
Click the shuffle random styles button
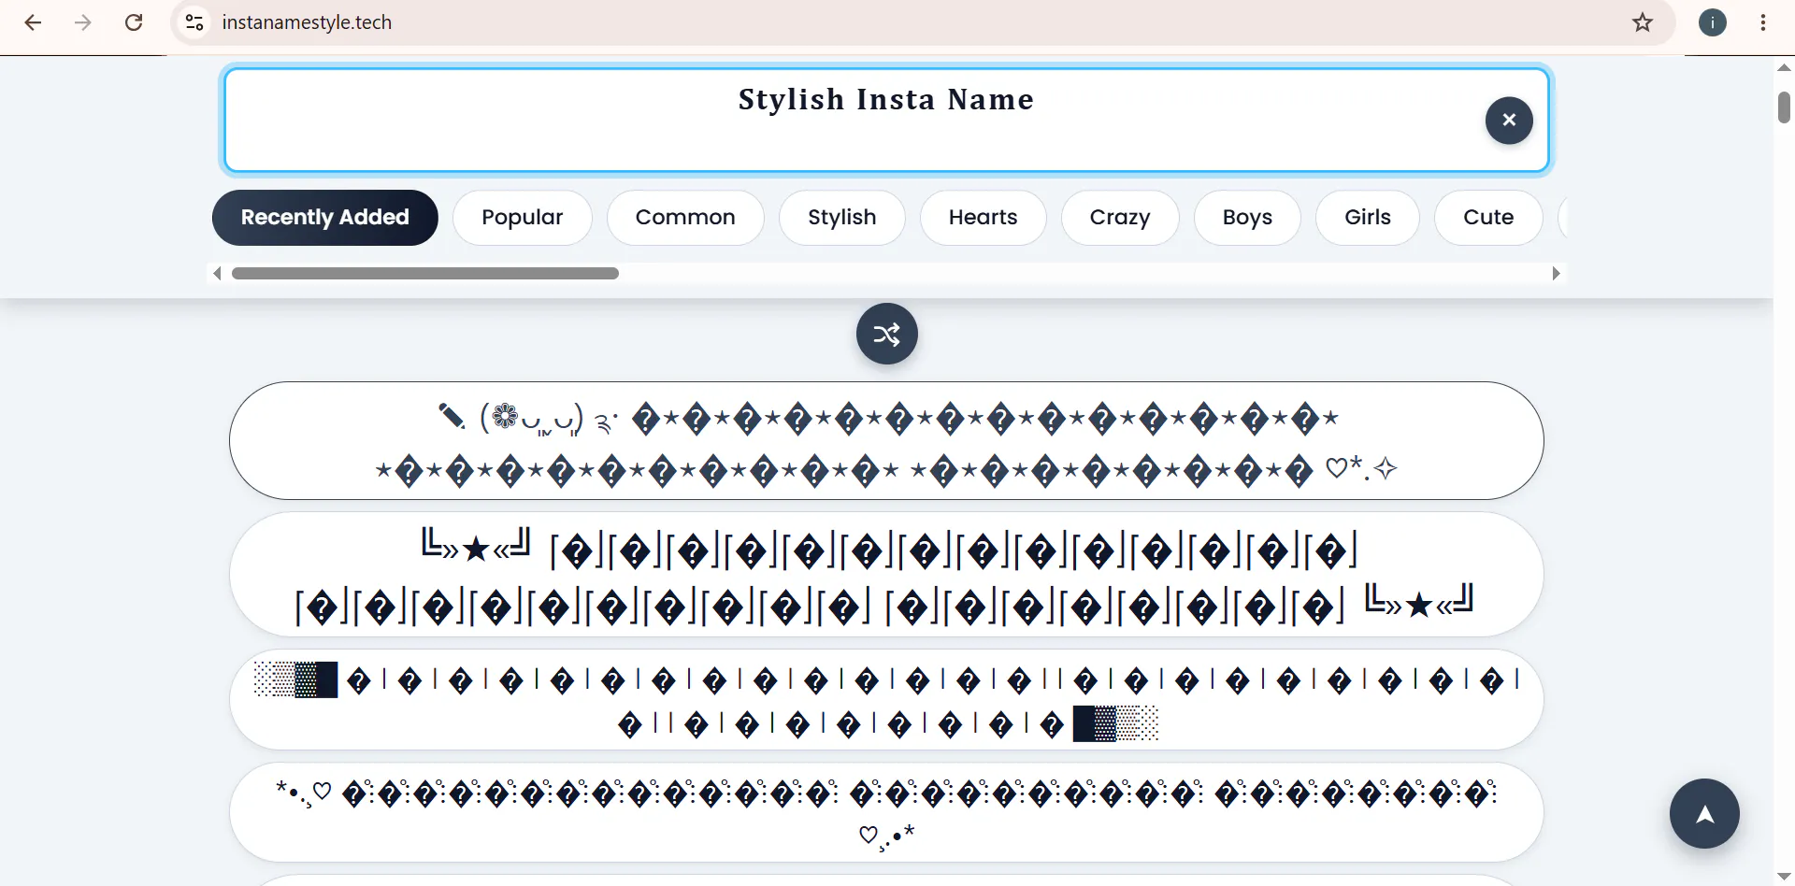coord(887,334)
